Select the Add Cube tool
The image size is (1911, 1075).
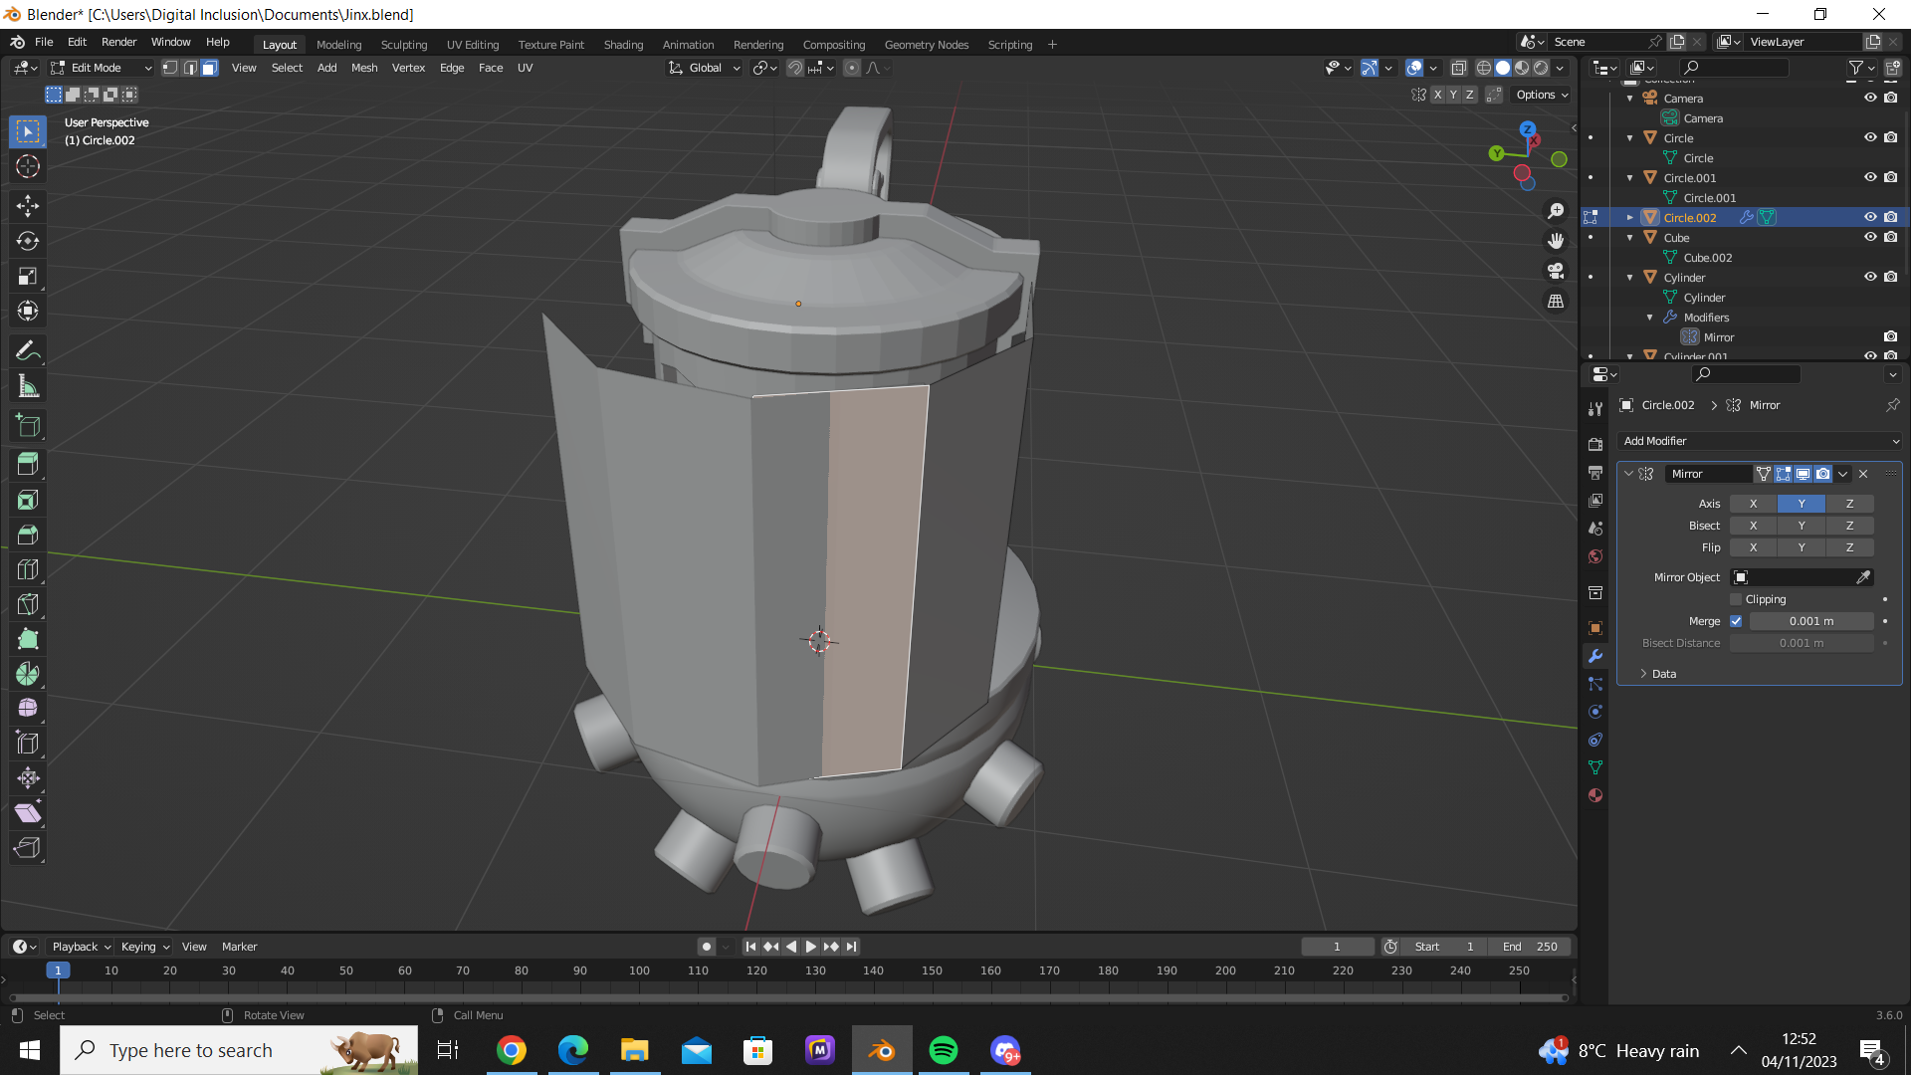(x=28, y=426)
